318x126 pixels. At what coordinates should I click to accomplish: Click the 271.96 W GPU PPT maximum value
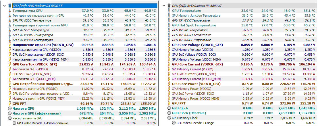click(x=288, y=103)
